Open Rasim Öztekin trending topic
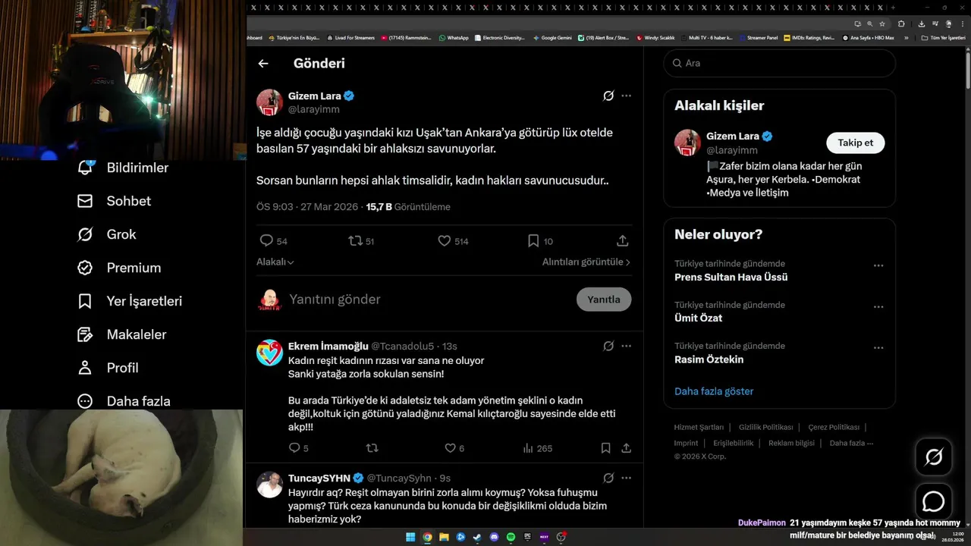Image resolution: width=971 pixels, height=546 pixels. click(x=709, y=359)
